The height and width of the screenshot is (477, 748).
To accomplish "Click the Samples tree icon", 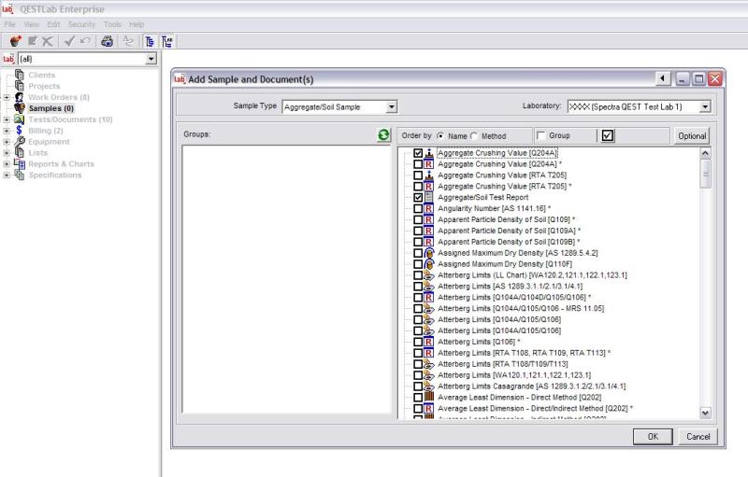I will click(20, 108).
